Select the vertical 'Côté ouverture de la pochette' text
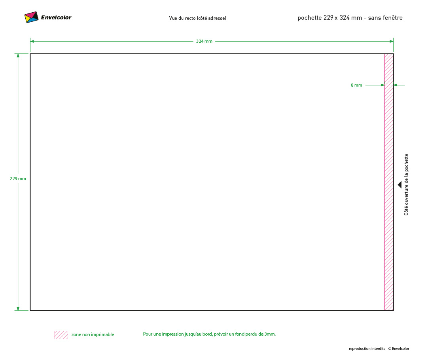Screen dimensions: 426x359 coord(406,184)
